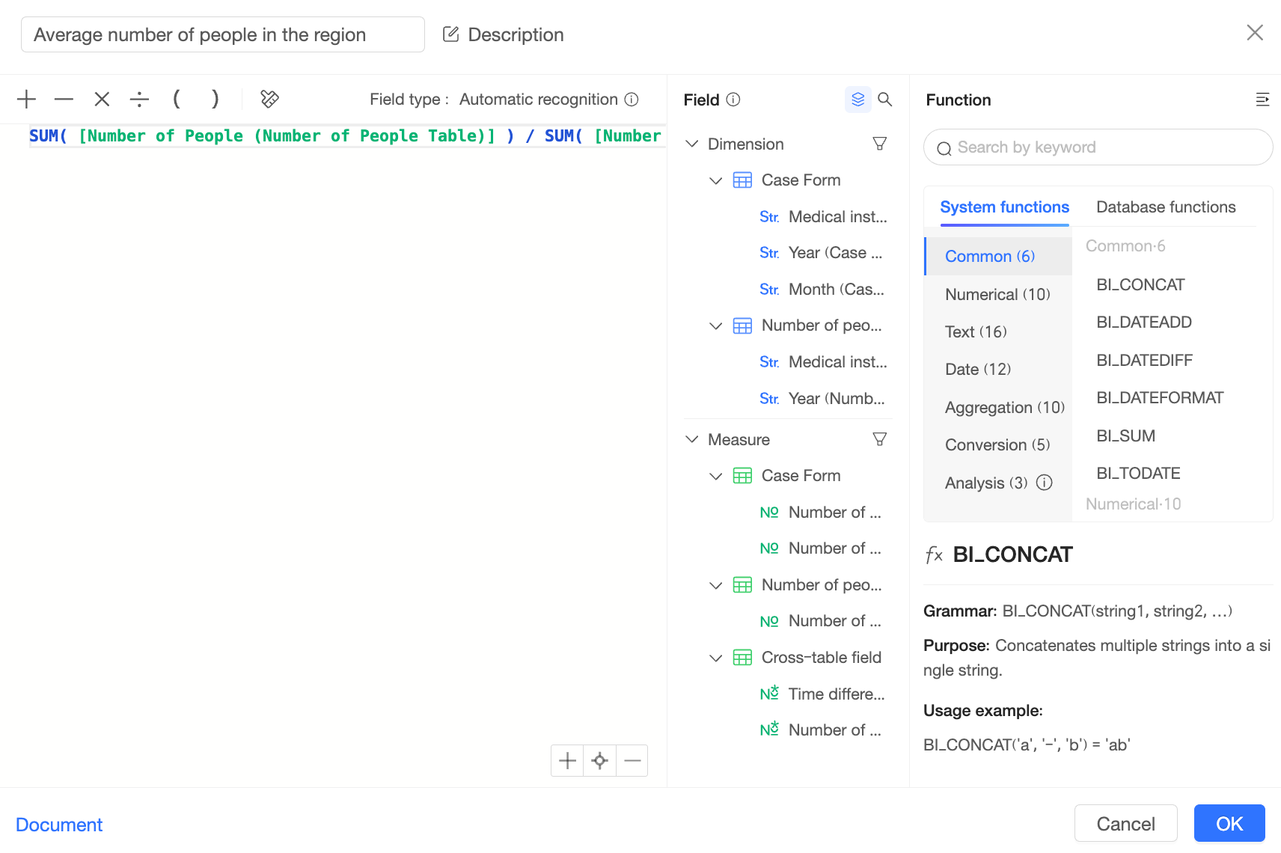Click into the SUM formula text
This screenshot has width=1281, height=853.
pos(347,136)
